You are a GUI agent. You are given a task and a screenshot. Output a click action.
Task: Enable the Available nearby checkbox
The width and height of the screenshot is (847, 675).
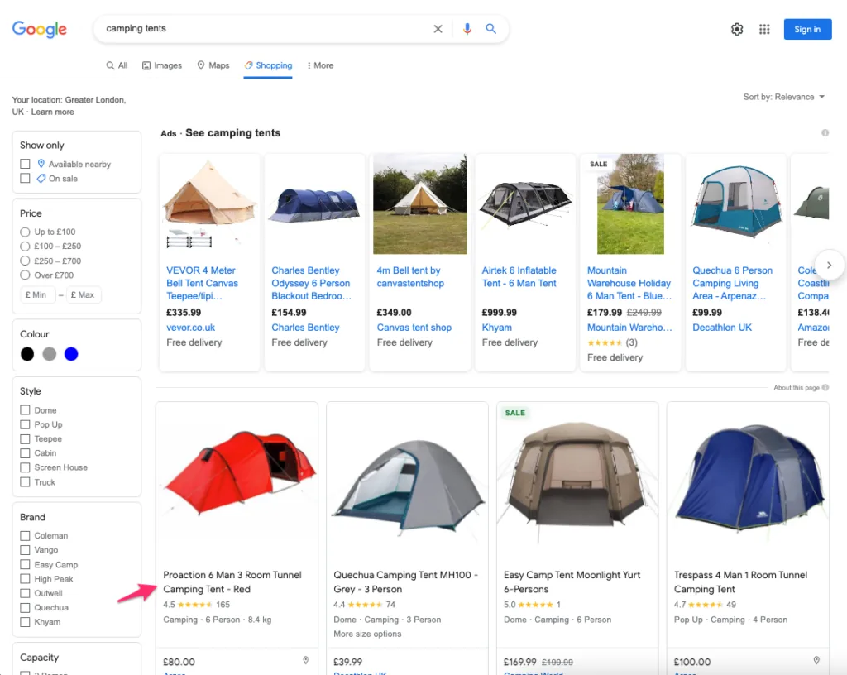pyautogui.click(x=26, y=164)
